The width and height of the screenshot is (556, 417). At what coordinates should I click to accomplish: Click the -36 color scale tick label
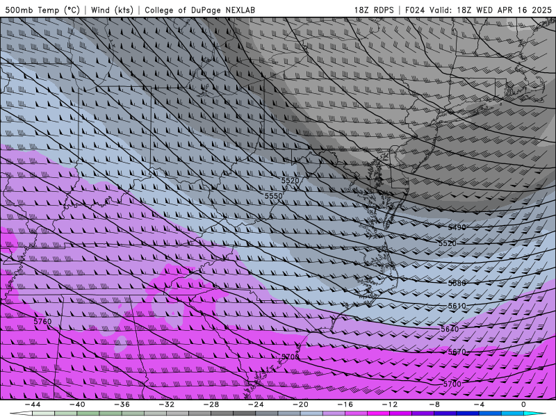click(x=122, y=404)
